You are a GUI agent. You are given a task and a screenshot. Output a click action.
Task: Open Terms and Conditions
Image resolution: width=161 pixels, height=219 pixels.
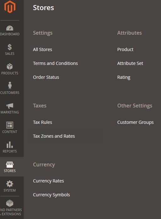pos(55,63)
